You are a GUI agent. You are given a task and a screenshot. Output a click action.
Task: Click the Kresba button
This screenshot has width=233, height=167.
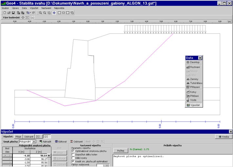[224, 137]
